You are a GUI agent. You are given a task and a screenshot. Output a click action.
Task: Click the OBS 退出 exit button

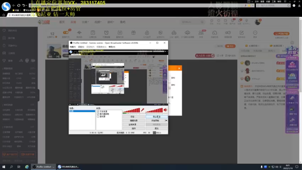point(157,128)
